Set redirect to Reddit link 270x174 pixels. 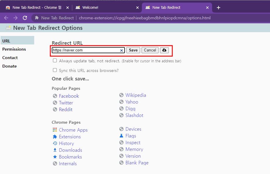point(66,109)
